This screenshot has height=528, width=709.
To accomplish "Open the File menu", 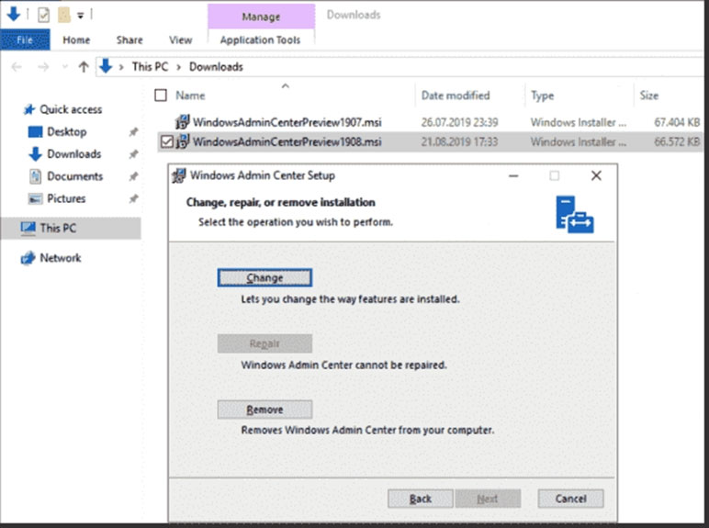I will pos(25,39).
